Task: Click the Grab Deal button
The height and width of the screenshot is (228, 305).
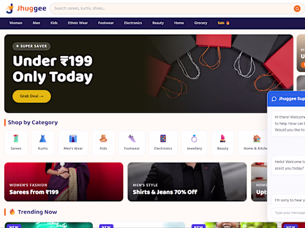Action: tap(32, 96)
